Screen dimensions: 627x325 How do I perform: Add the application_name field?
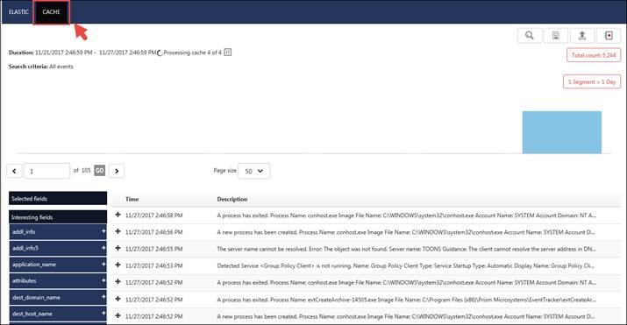coord(103,265)
